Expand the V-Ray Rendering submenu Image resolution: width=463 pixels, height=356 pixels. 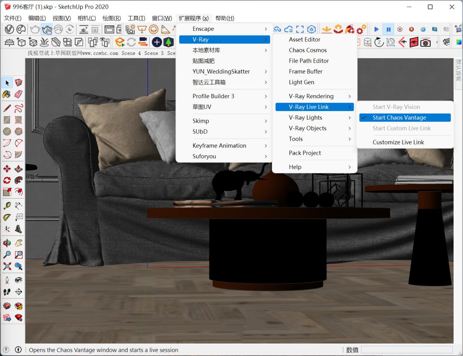pyautogui.click(x=315, y=97)
